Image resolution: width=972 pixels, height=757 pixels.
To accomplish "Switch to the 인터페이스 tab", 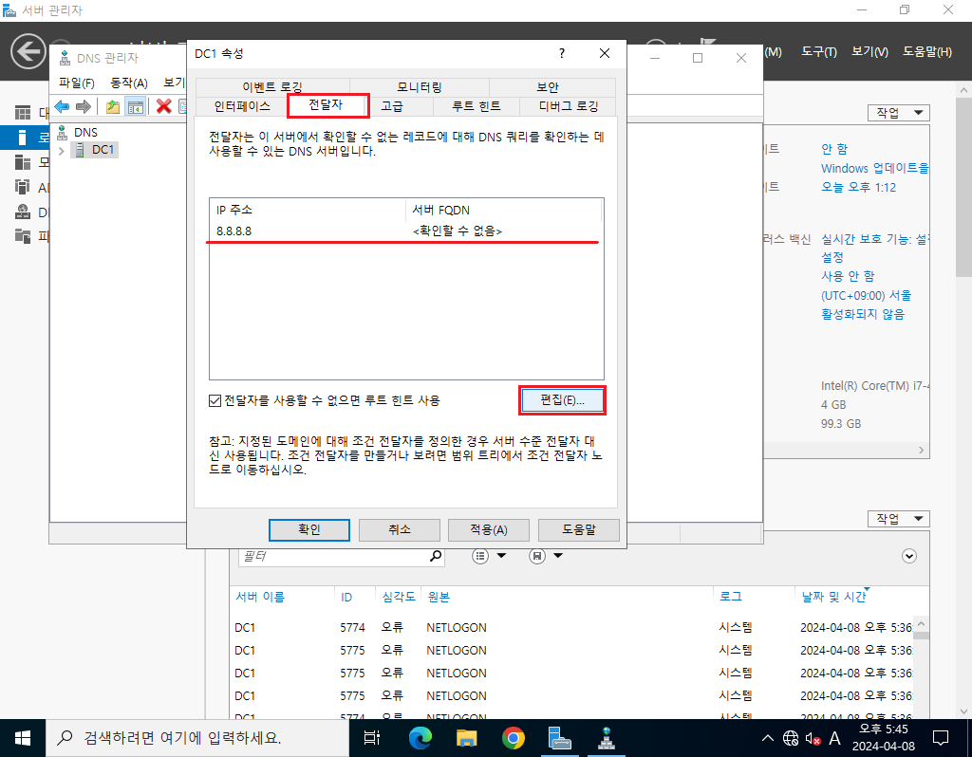I will [242, 106].
